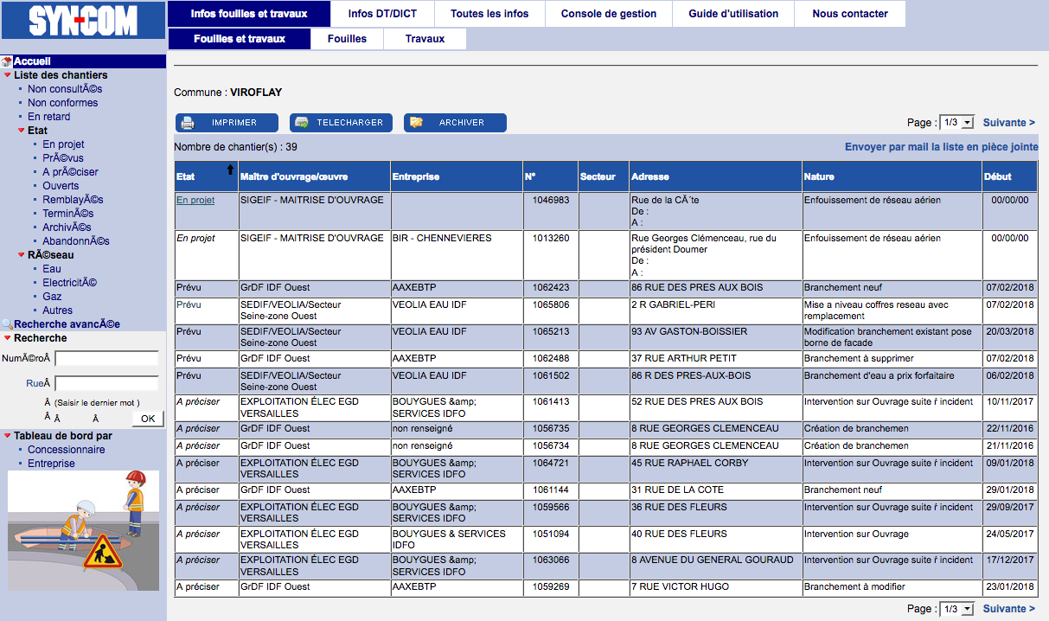1049x621 pixels.
Task: Open the top page selector dropdown
Action: click(957, 123)
